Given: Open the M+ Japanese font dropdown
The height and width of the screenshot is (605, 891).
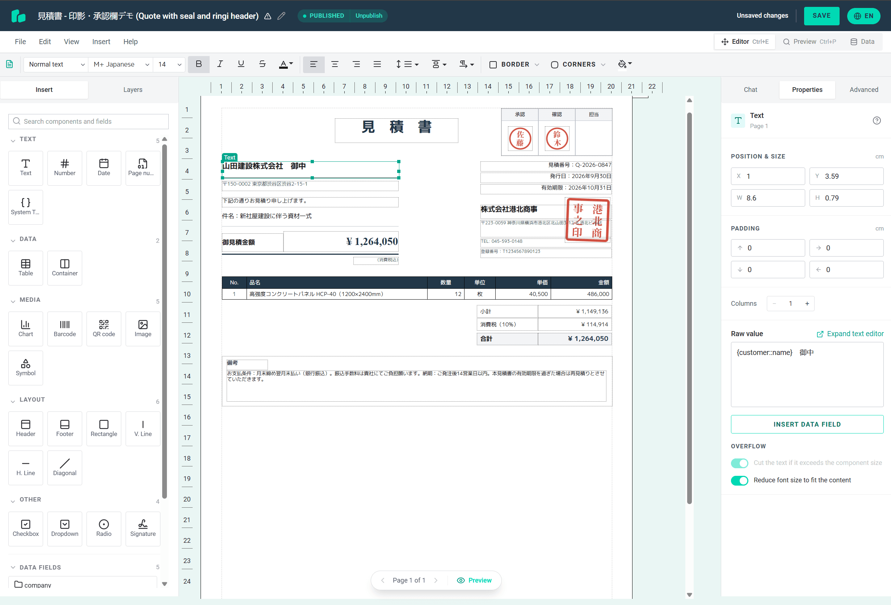Looking at the screenshot, I should (x=121, y=64).
